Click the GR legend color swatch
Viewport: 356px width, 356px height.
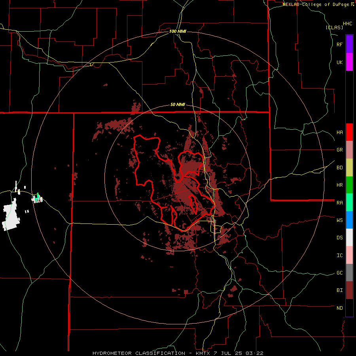pyautogui.click(x=349, y=150)
